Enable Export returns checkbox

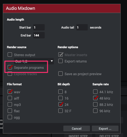tap(60, 61)
